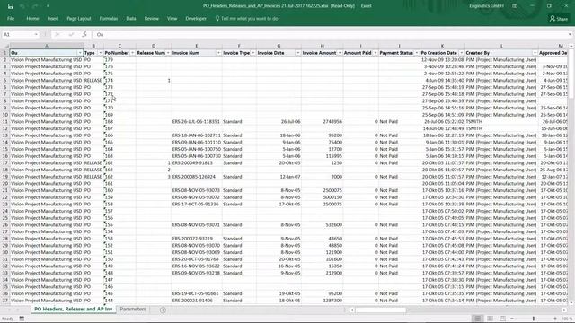Image resolution: width=575 pixels, height=323 pixels.
Task: Click the Cancel (X) formula bar icon
Action: (57, 34)
